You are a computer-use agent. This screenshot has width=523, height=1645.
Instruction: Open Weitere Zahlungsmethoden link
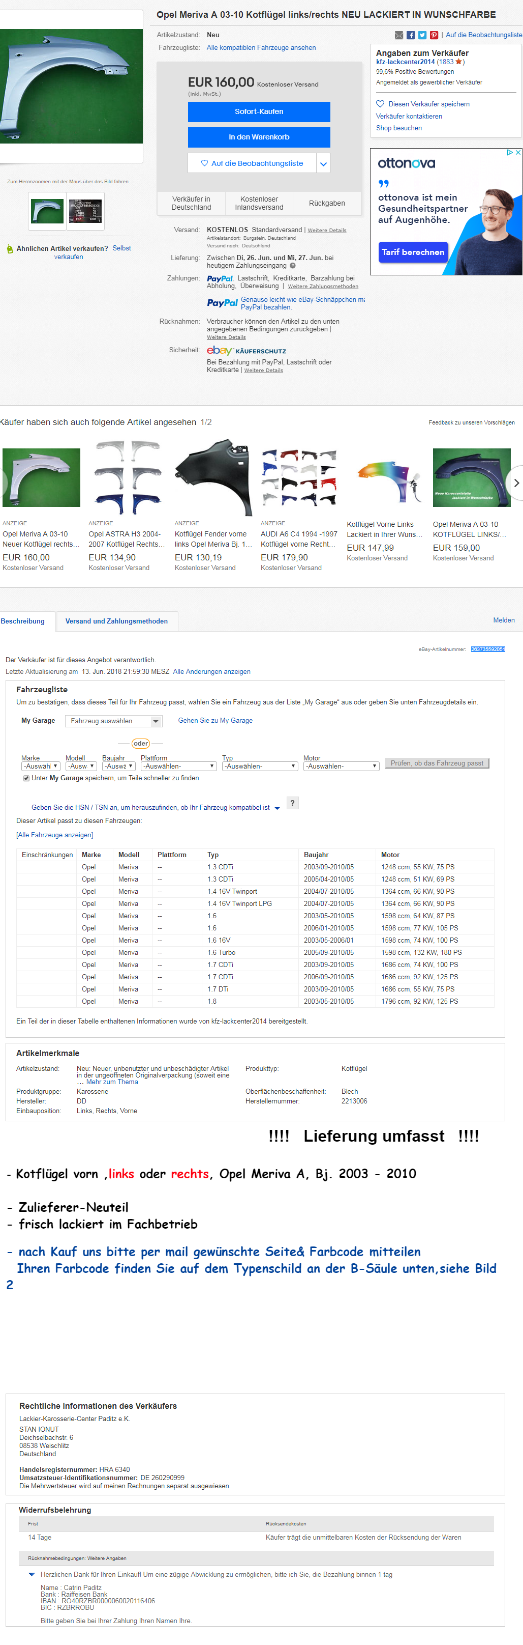[323, 287]
